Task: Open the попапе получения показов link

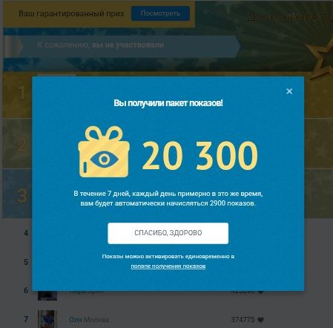Action: tap(168, 266)
